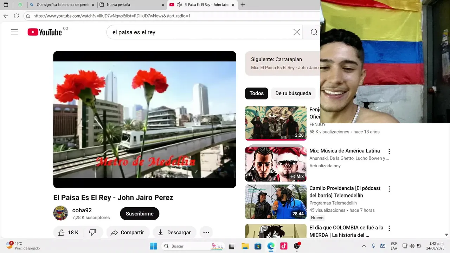Close the El Paisa Es El Rey tab
This screenshot has width=450, height=253.
click(233, 5)
